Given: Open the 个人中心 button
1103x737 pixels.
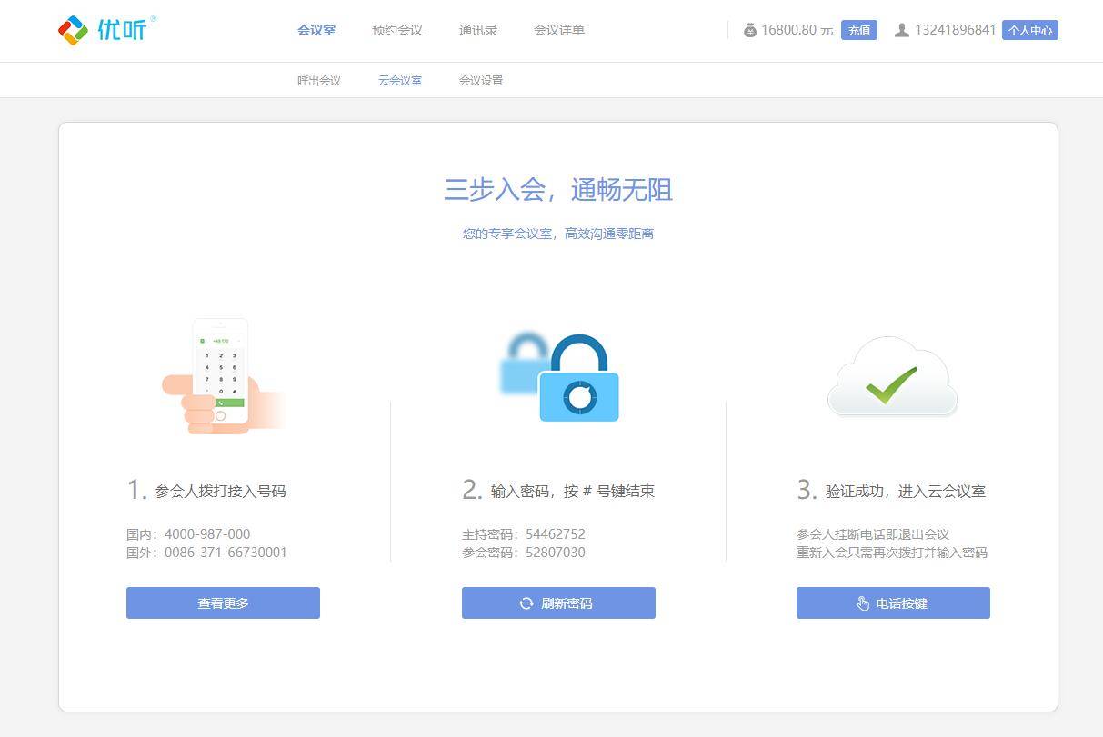Looking at the screenshot, I should click(1030, 30).
